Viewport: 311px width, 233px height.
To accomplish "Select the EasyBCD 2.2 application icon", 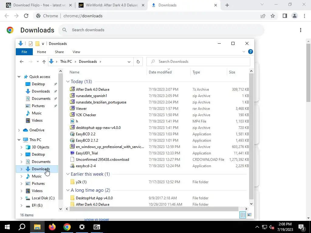I will (72, 134).
